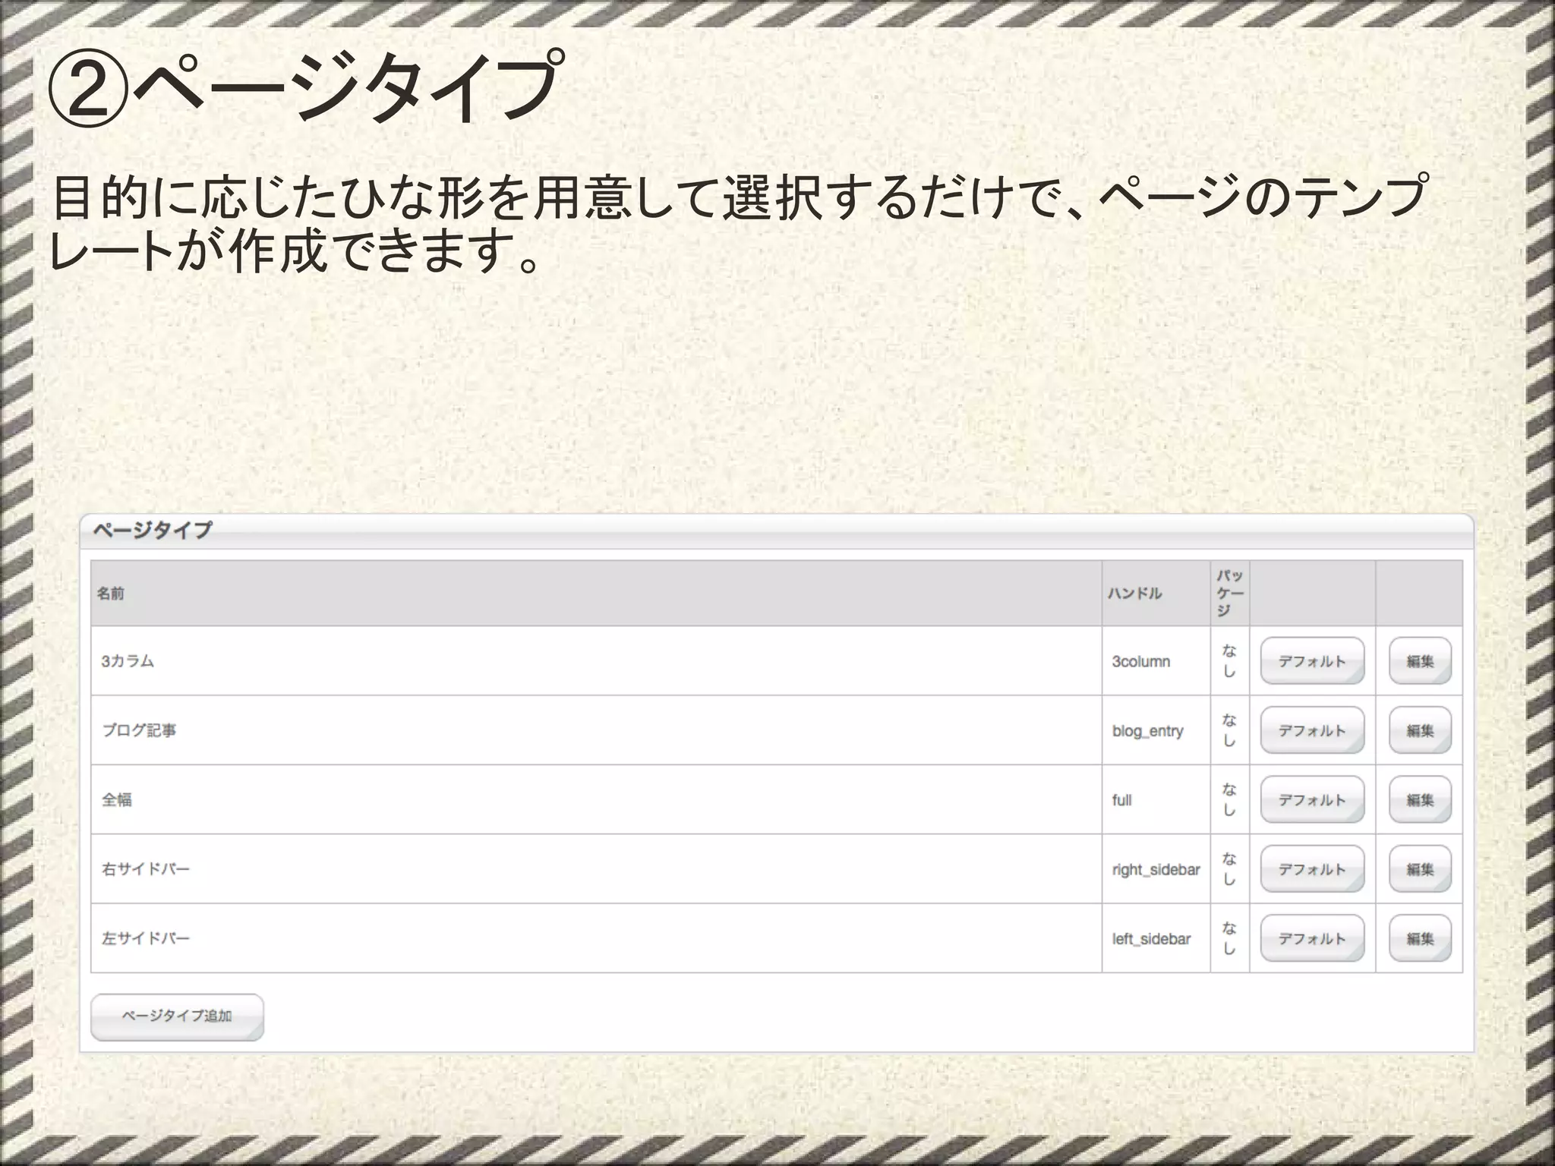Click デフォルト button for ブログ記事 row
Viewport: 1555px width, 1166px height.
[1312, 730]
